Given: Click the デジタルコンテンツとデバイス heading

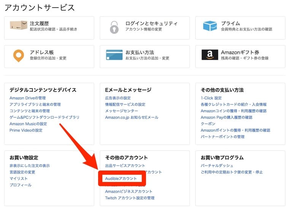Looking at the screenshot, I should tap(43, 90).
